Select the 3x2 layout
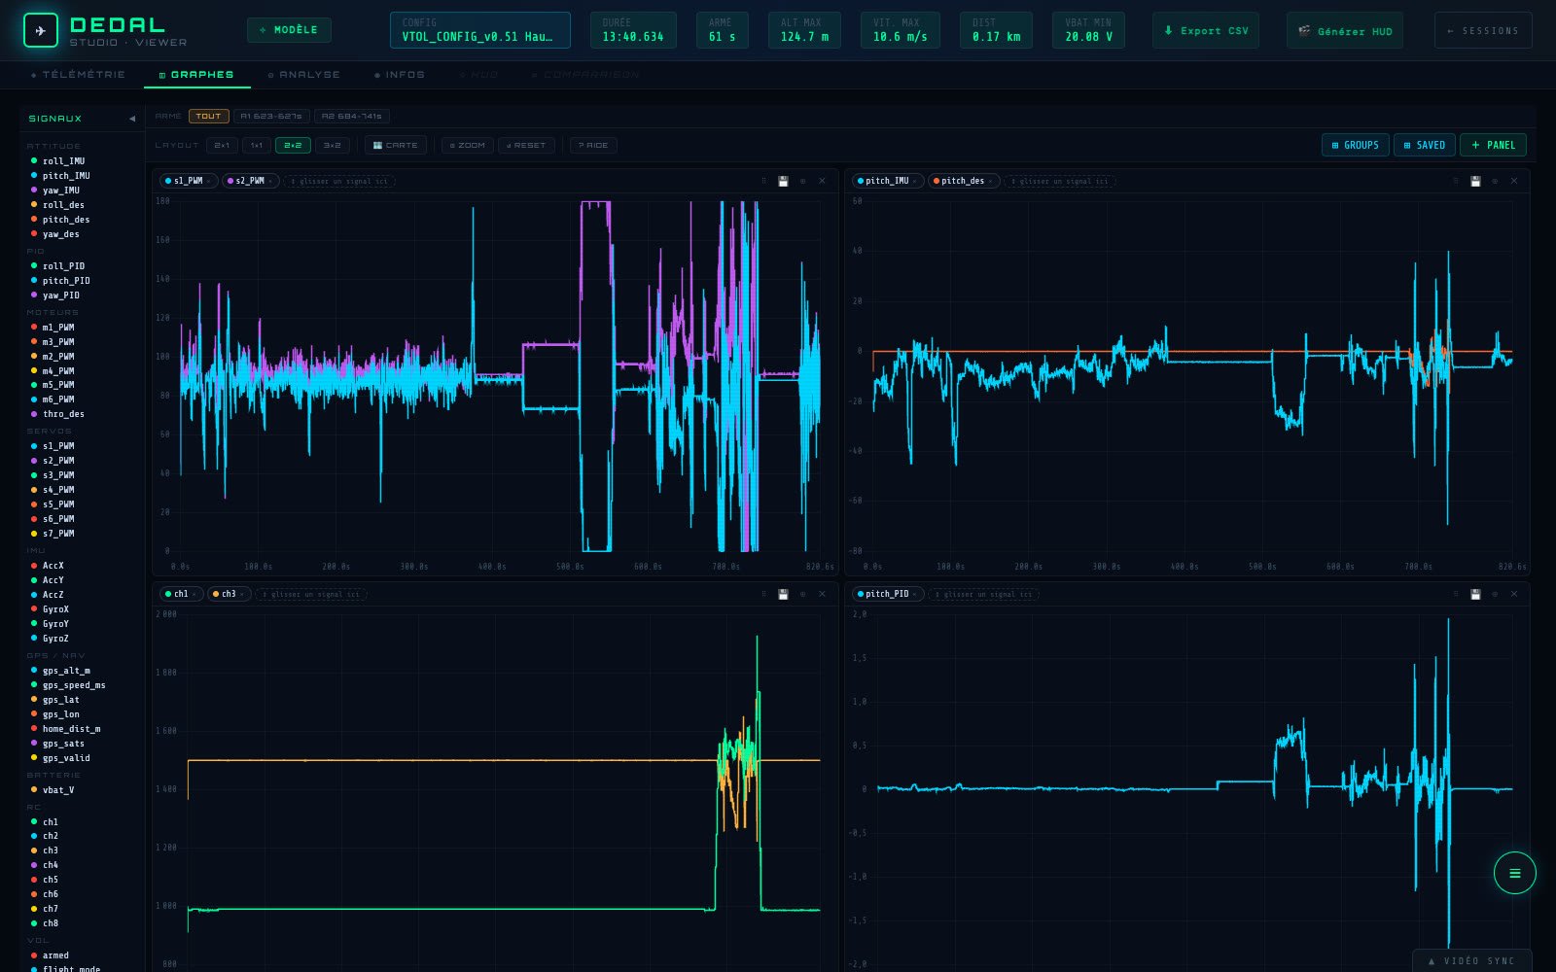The image size is (1556, 972). point(332,145)
